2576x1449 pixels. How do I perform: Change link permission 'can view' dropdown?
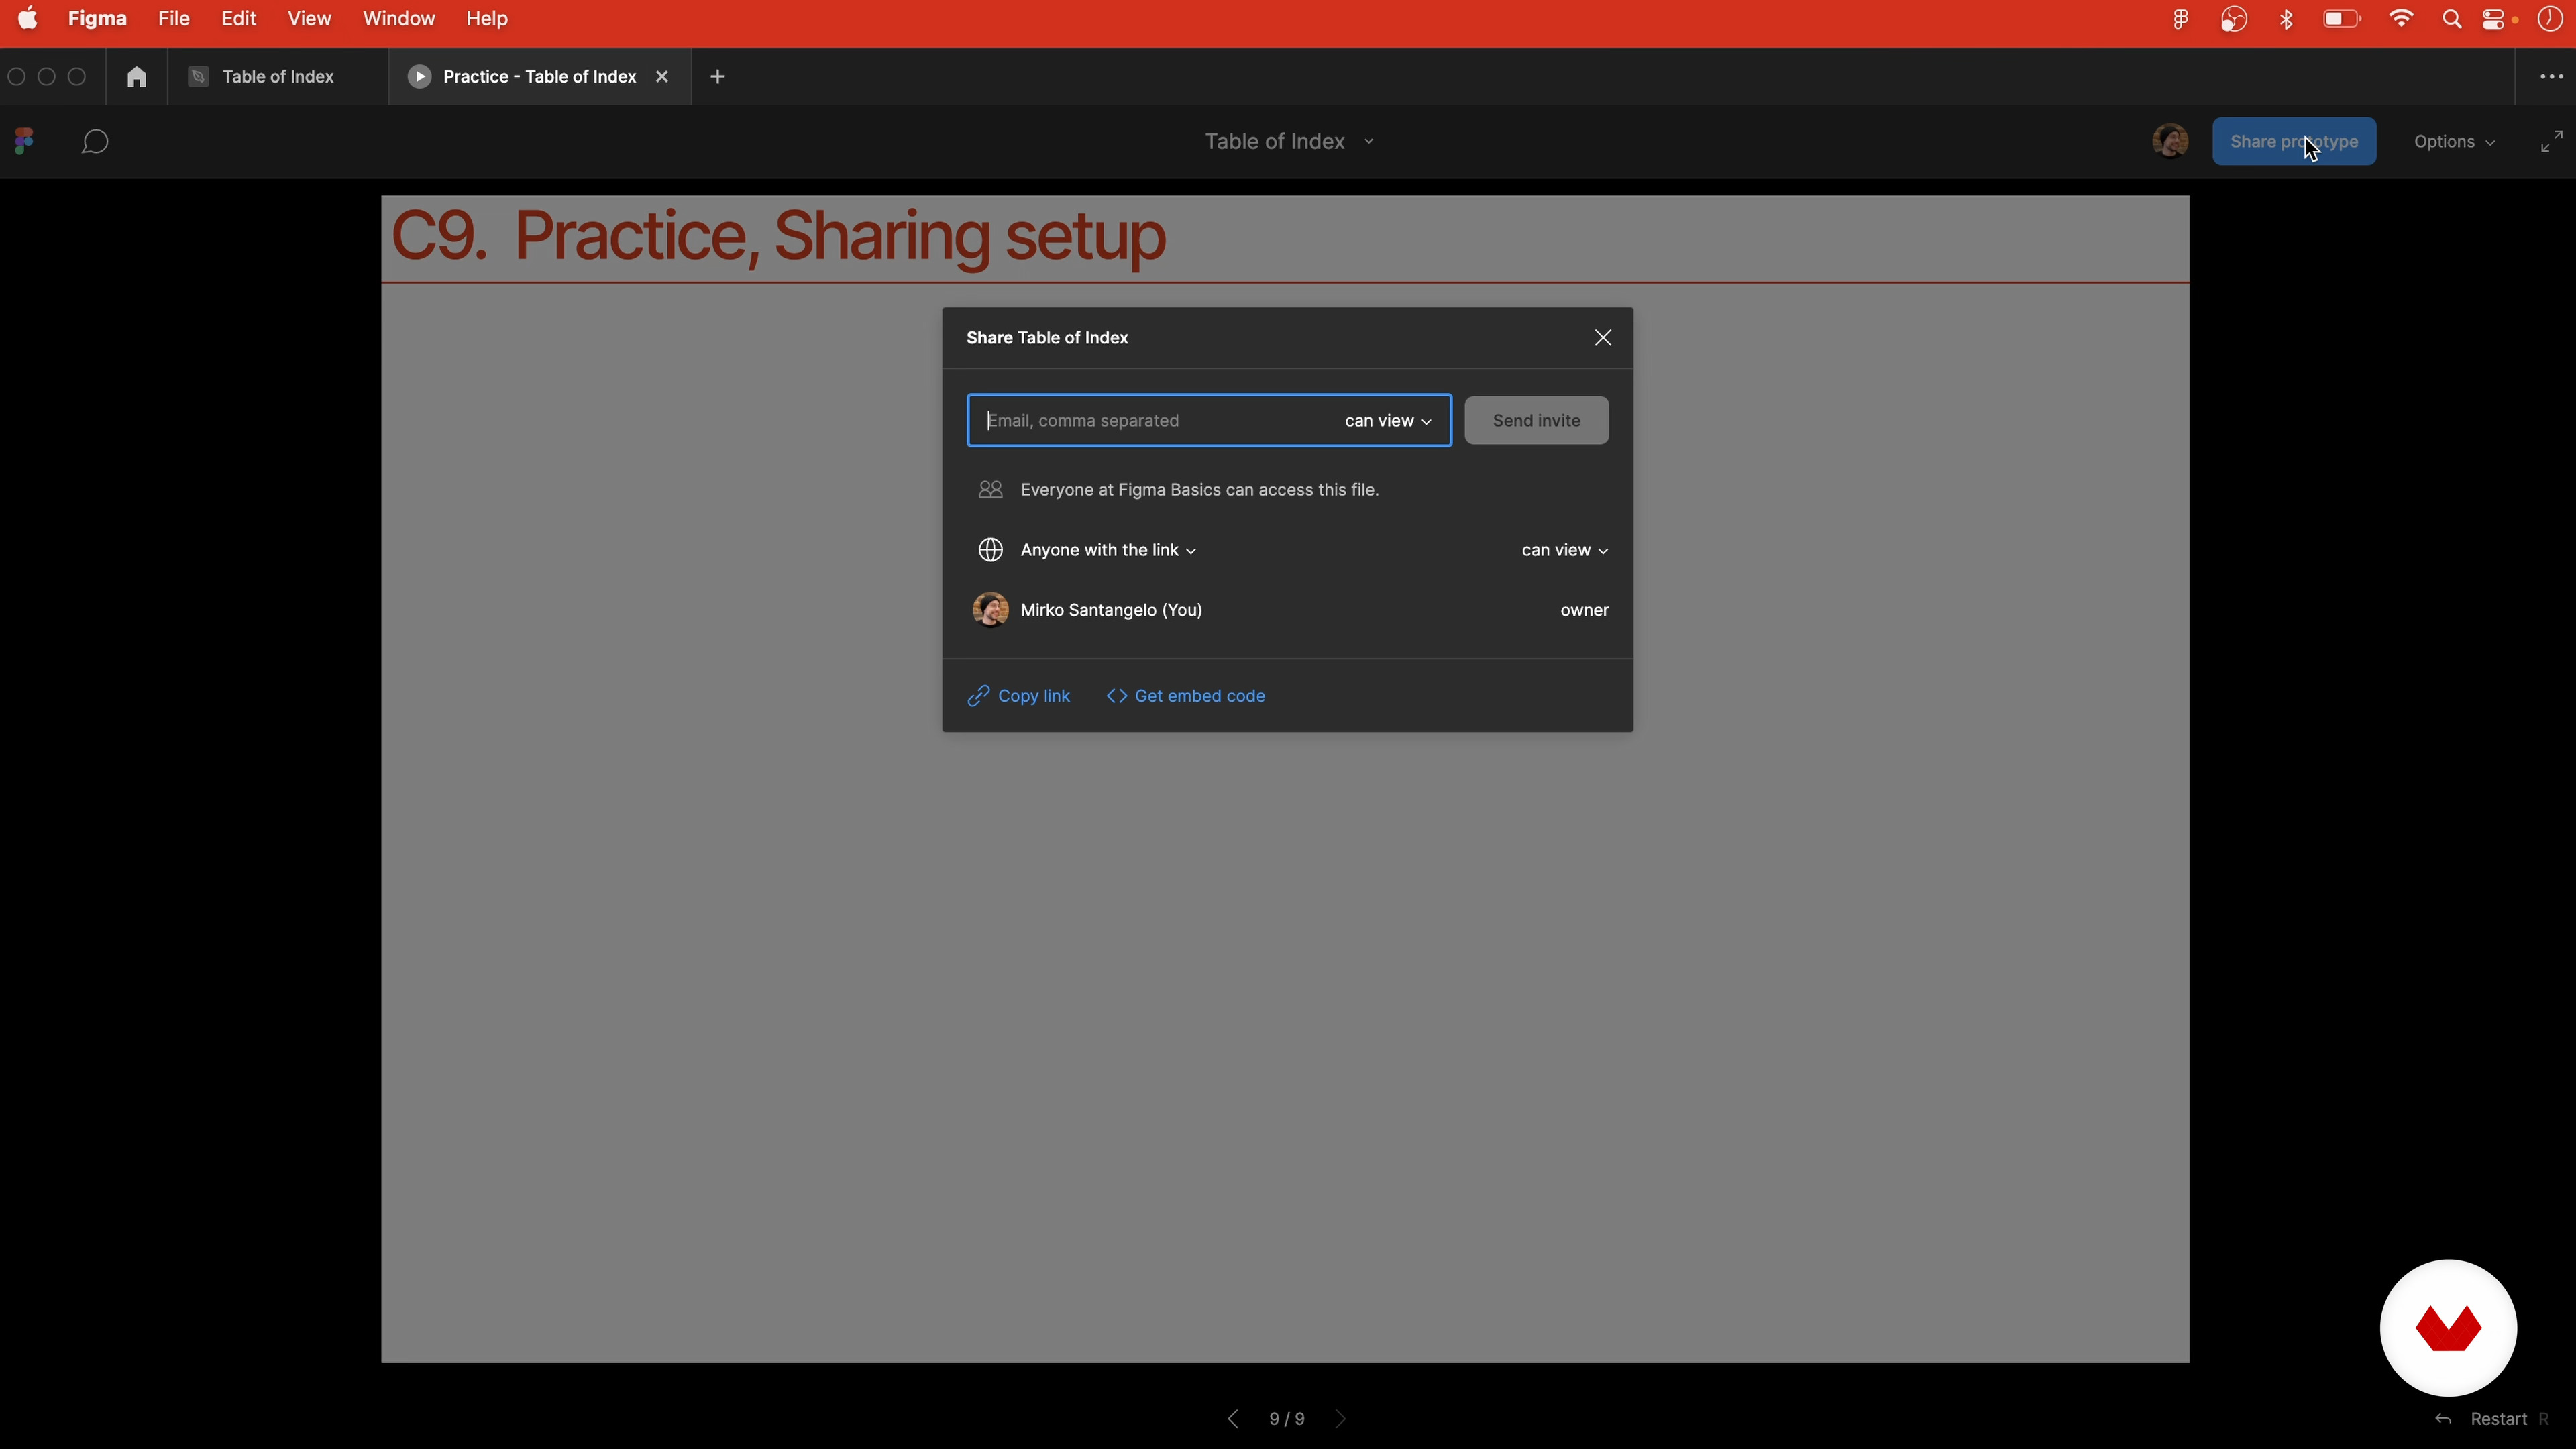1565,550
